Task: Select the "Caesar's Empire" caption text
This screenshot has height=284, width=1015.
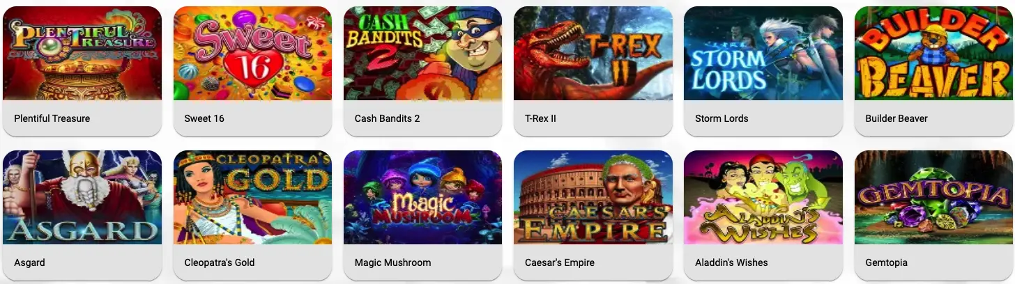Action: (560, 262)
